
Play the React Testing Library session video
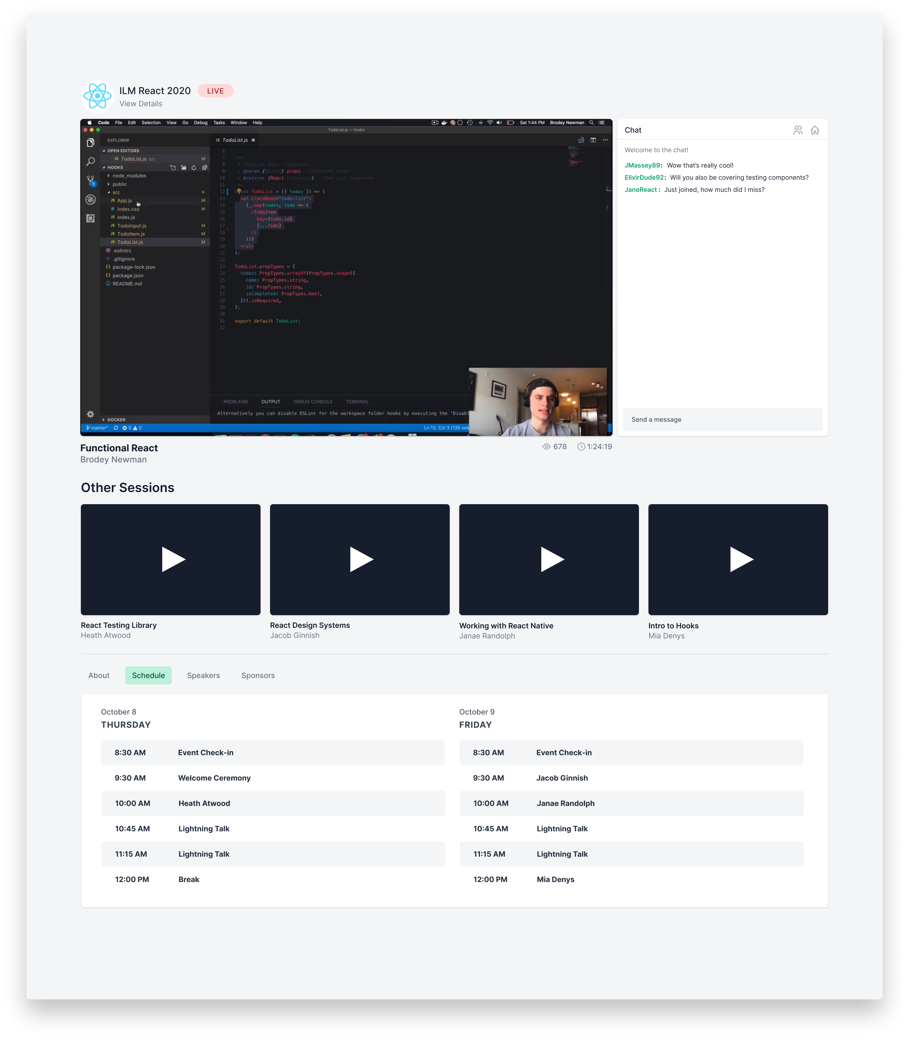tap(170, 560)
